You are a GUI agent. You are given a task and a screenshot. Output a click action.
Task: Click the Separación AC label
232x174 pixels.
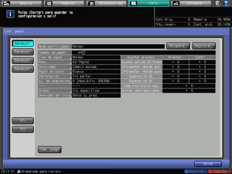(x=142, y=76)
